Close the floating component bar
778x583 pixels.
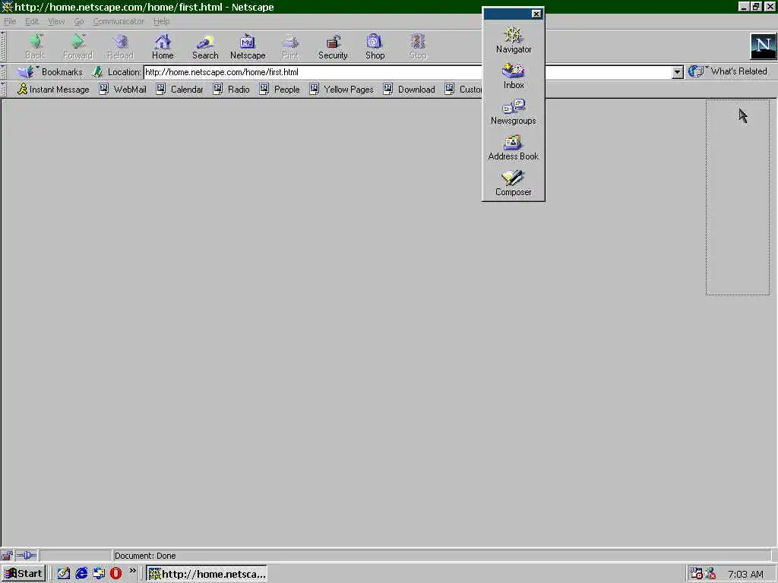pos(536,14)
